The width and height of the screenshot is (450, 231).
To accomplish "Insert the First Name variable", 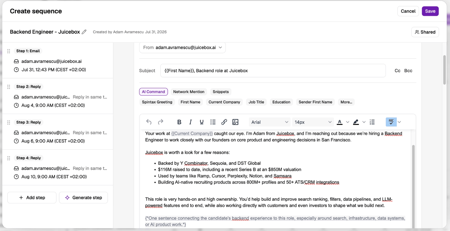I will point(191,102).
